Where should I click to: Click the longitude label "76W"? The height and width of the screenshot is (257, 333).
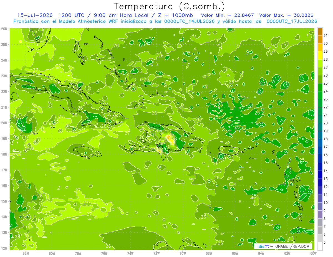click(x=104, y=253)
